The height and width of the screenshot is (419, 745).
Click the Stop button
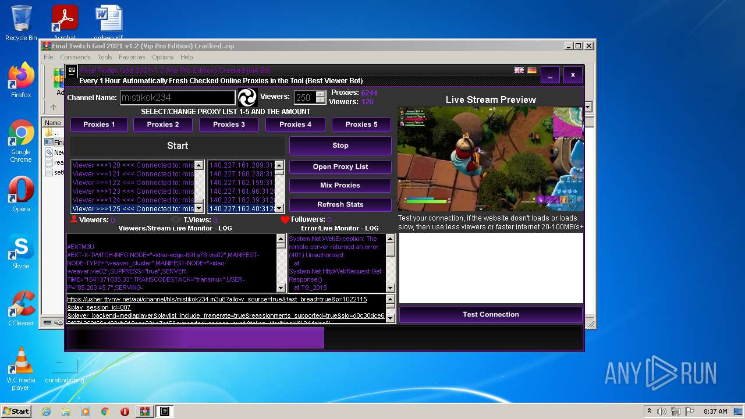[340, 145]
